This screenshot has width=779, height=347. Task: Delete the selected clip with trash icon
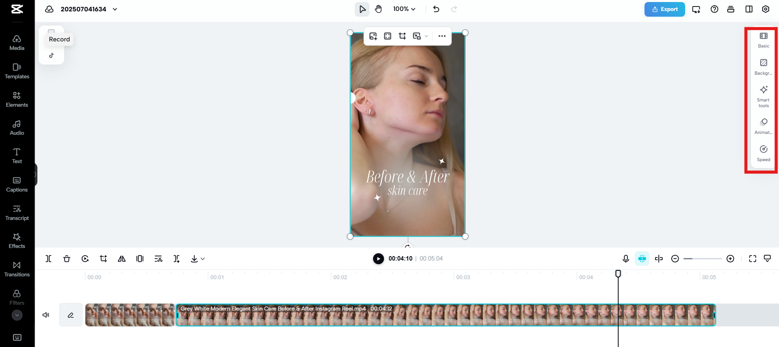point(67,259)
